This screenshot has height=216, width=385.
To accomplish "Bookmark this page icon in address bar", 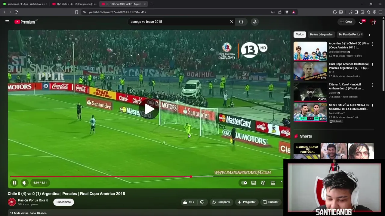I will click(x=76, y=12).
